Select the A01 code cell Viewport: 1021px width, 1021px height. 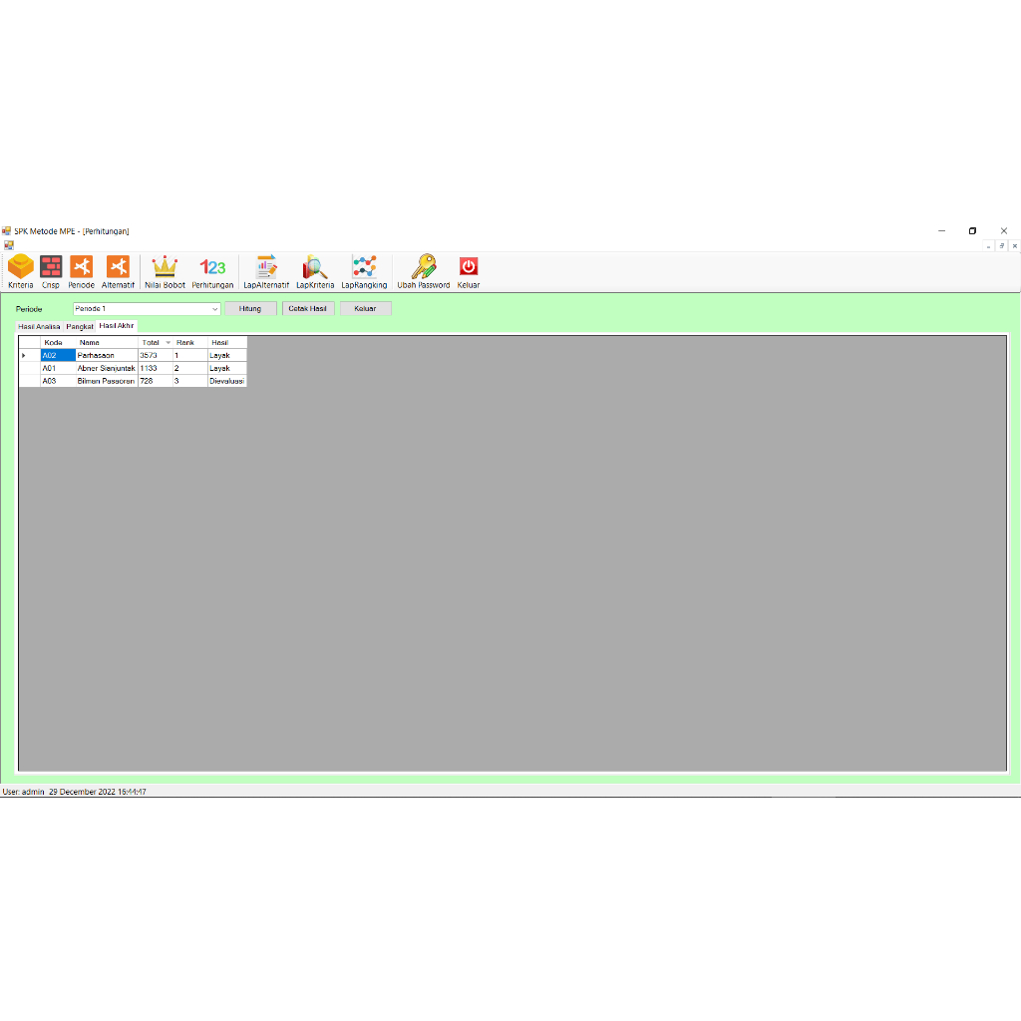(57, 369)
